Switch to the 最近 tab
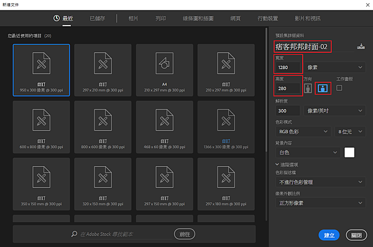The width and height of the screenshot is (373, 247). tap(68, 18)
